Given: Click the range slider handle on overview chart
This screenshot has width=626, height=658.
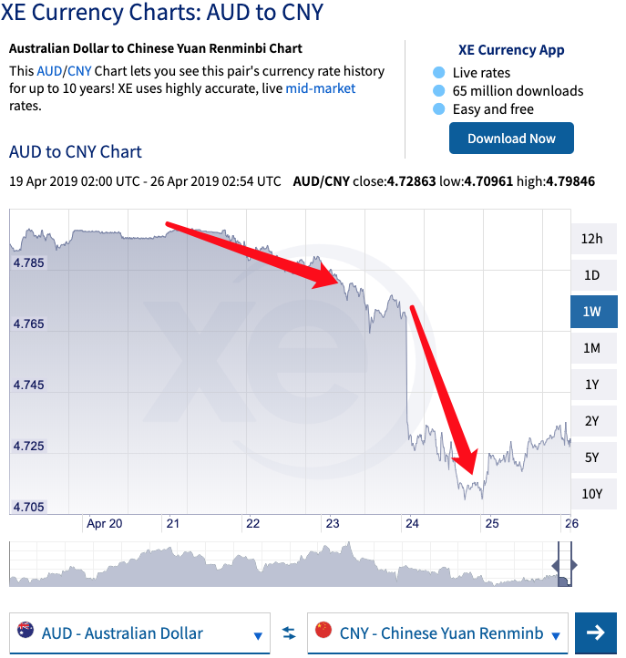Looking at the screenshot, I should pos(564,565).
